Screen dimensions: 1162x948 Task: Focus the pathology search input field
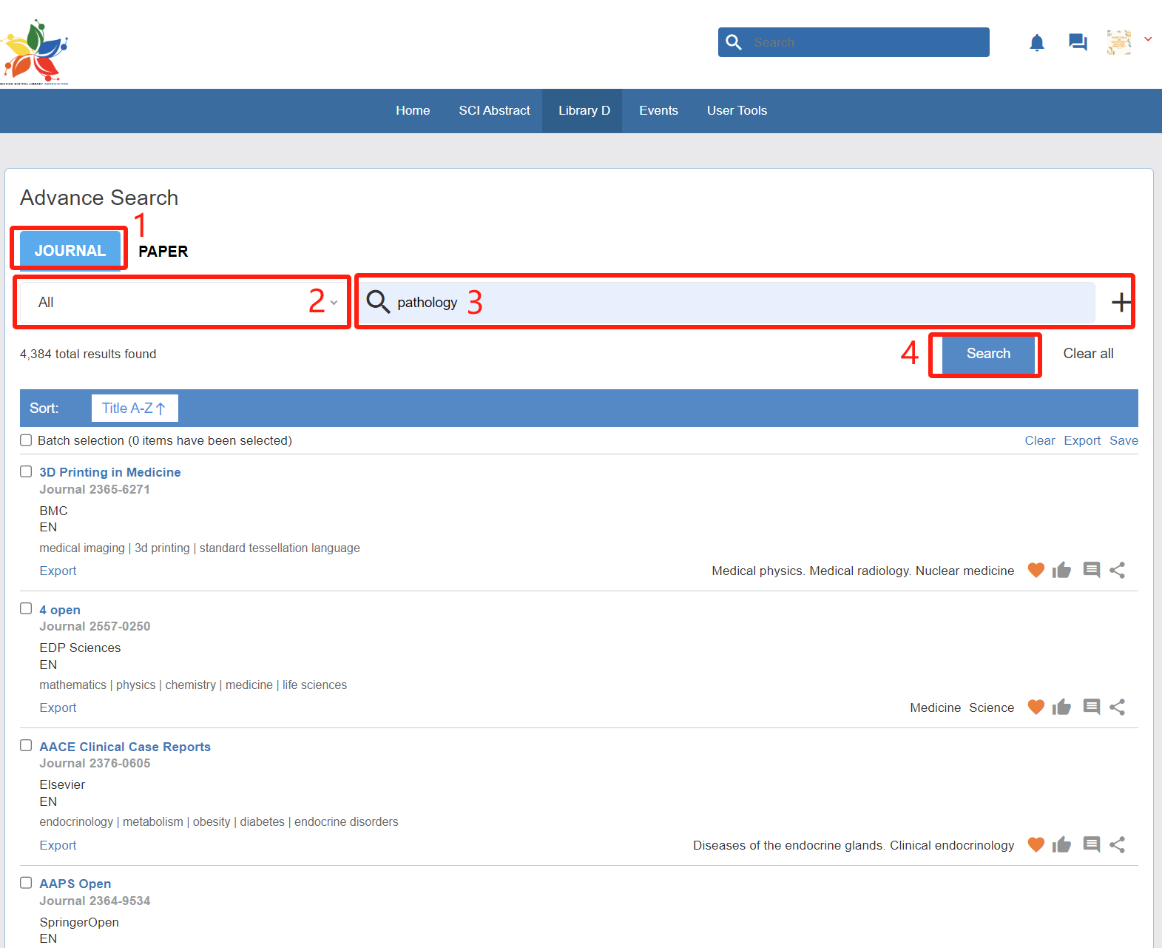[x=740, y=302]
